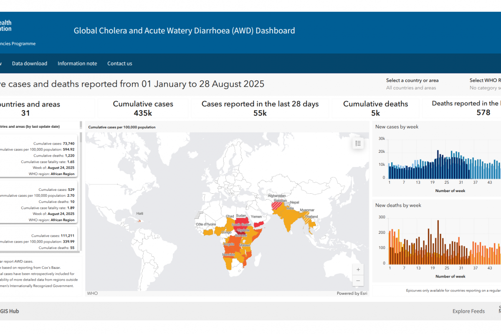Open the Data download menu item
Image resolution: width=501 pixels, height=334 pixels.
[x=30, y=63]
